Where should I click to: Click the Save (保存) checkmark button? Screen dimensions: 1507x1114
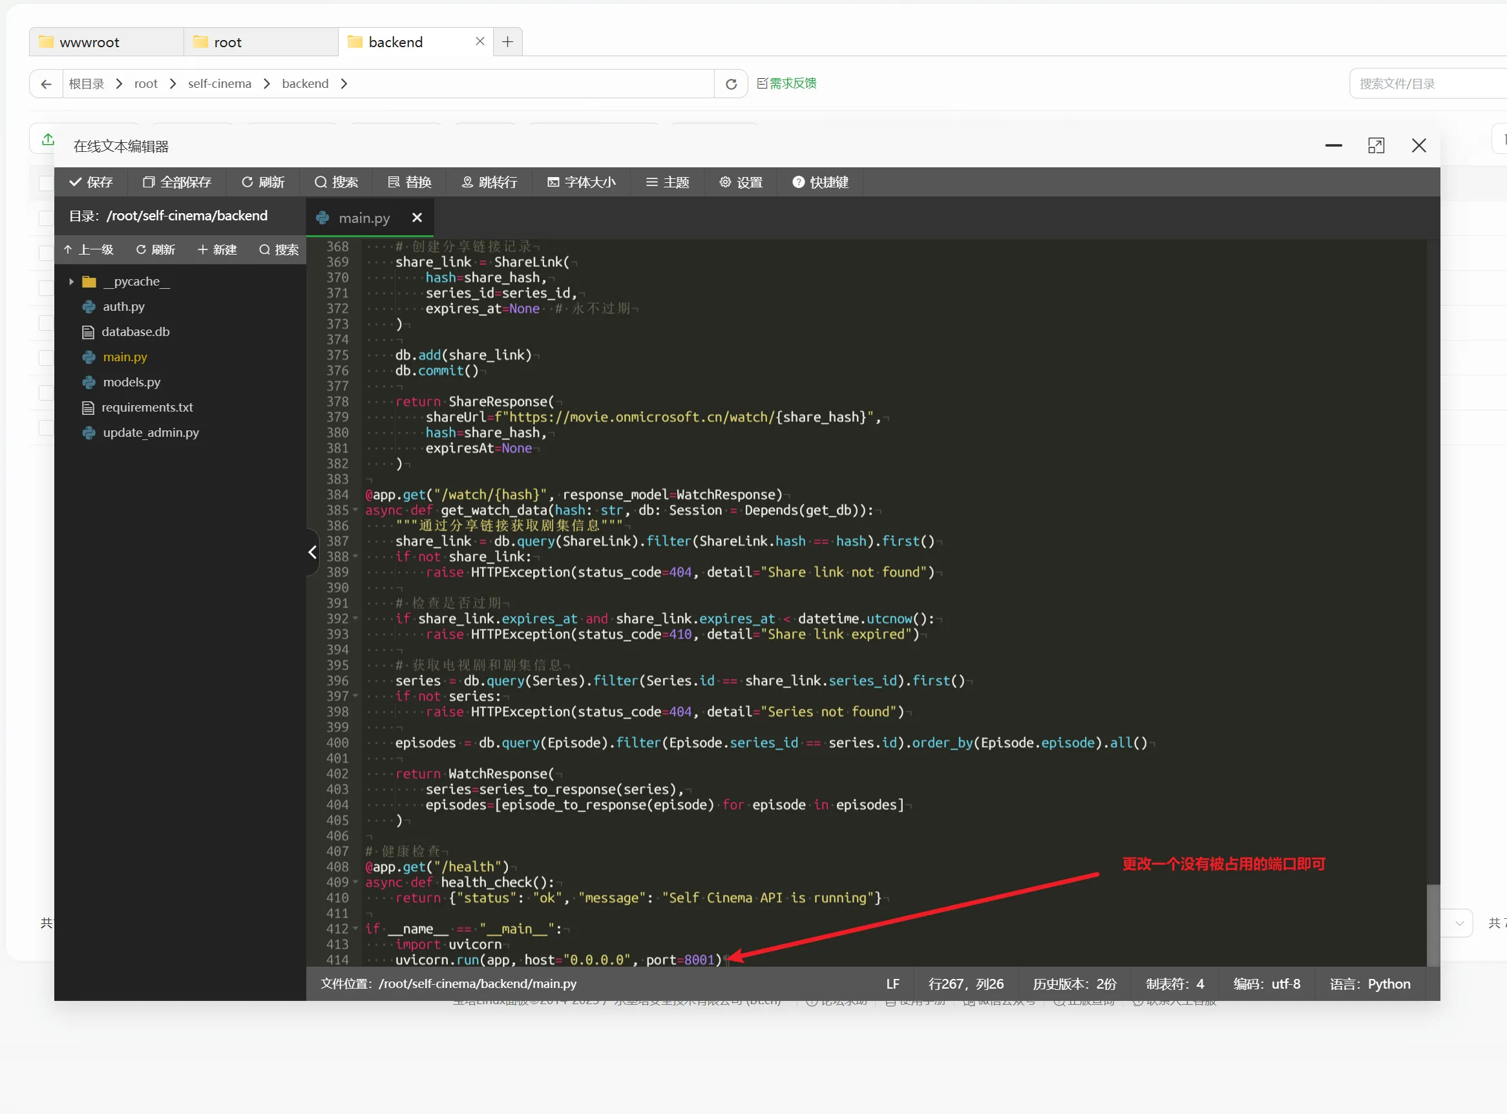tap(91, 182)
